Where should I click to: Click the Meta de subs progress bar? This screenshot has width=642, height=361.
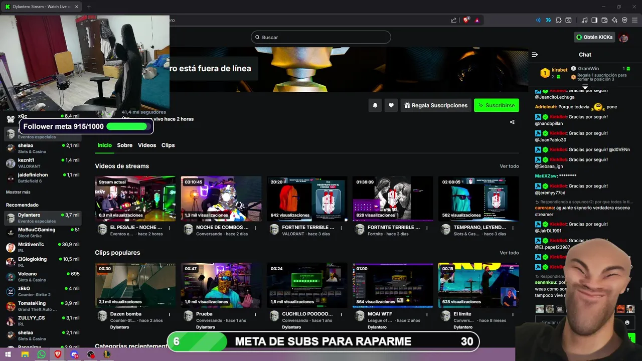(323, 341)
